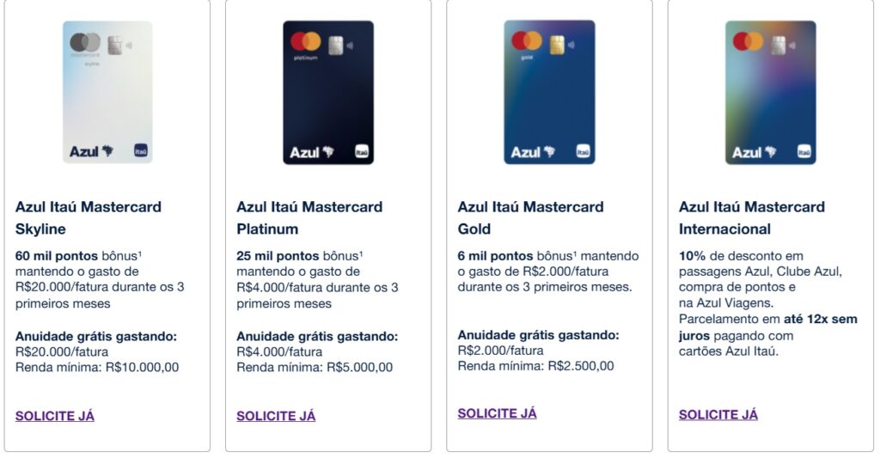
Task: Click Solicite Já under Skyline card
Action: pyautogui.click(x=55, y=416)
